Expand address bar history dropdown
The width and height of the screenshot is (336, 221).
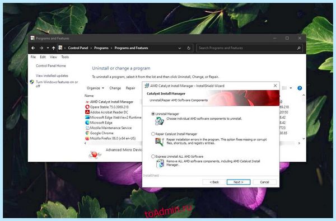pos(180,48)
